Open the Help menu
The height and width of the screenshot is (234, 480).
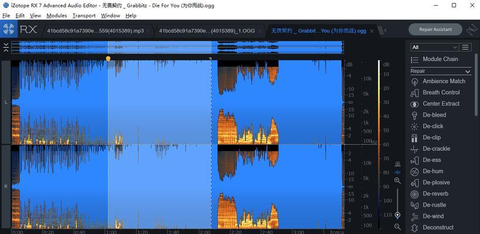click(131, 15)
